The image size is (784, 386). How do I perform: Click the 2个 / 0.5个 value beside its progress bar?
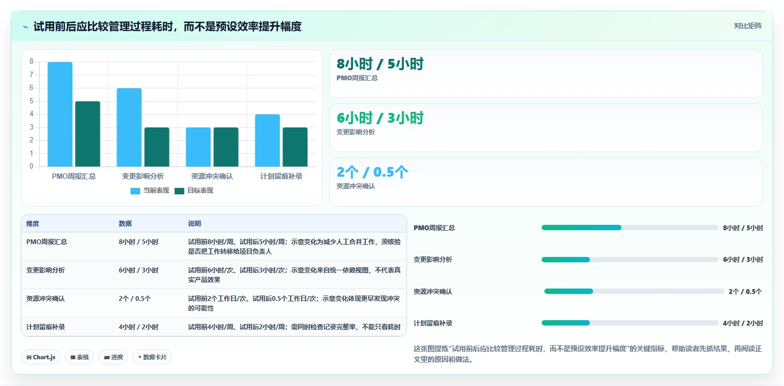[x=745, y=292]
